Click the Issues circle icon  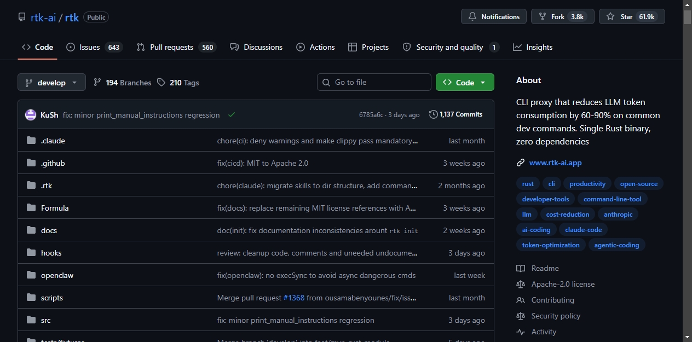(71, 47)
